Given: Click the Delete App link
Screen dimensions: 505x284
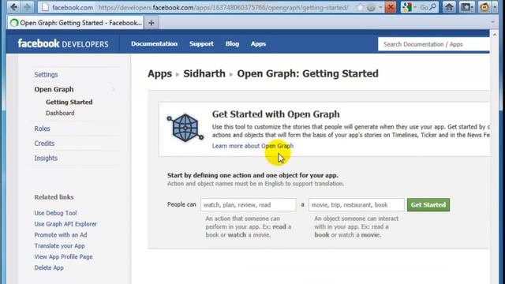Looking at the screenshot, I should (49, 267).
